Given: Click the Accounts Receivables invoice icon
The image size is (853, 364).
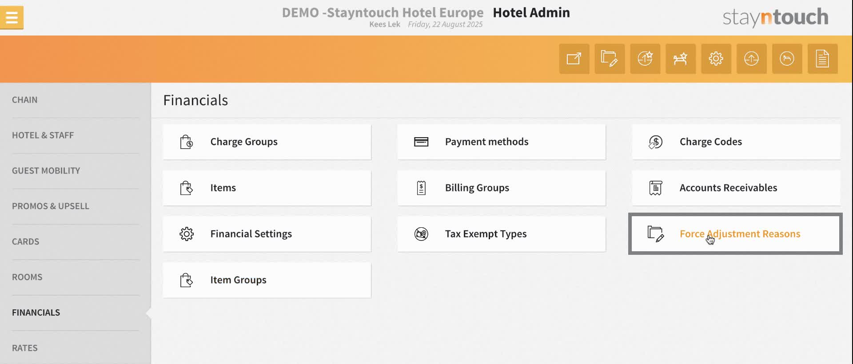Looking at the screenshot, I should point(656,188).
